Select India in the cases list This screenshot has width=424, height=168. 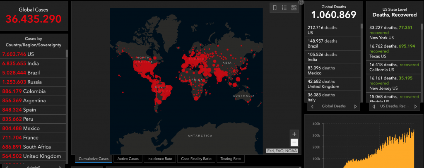32,64
